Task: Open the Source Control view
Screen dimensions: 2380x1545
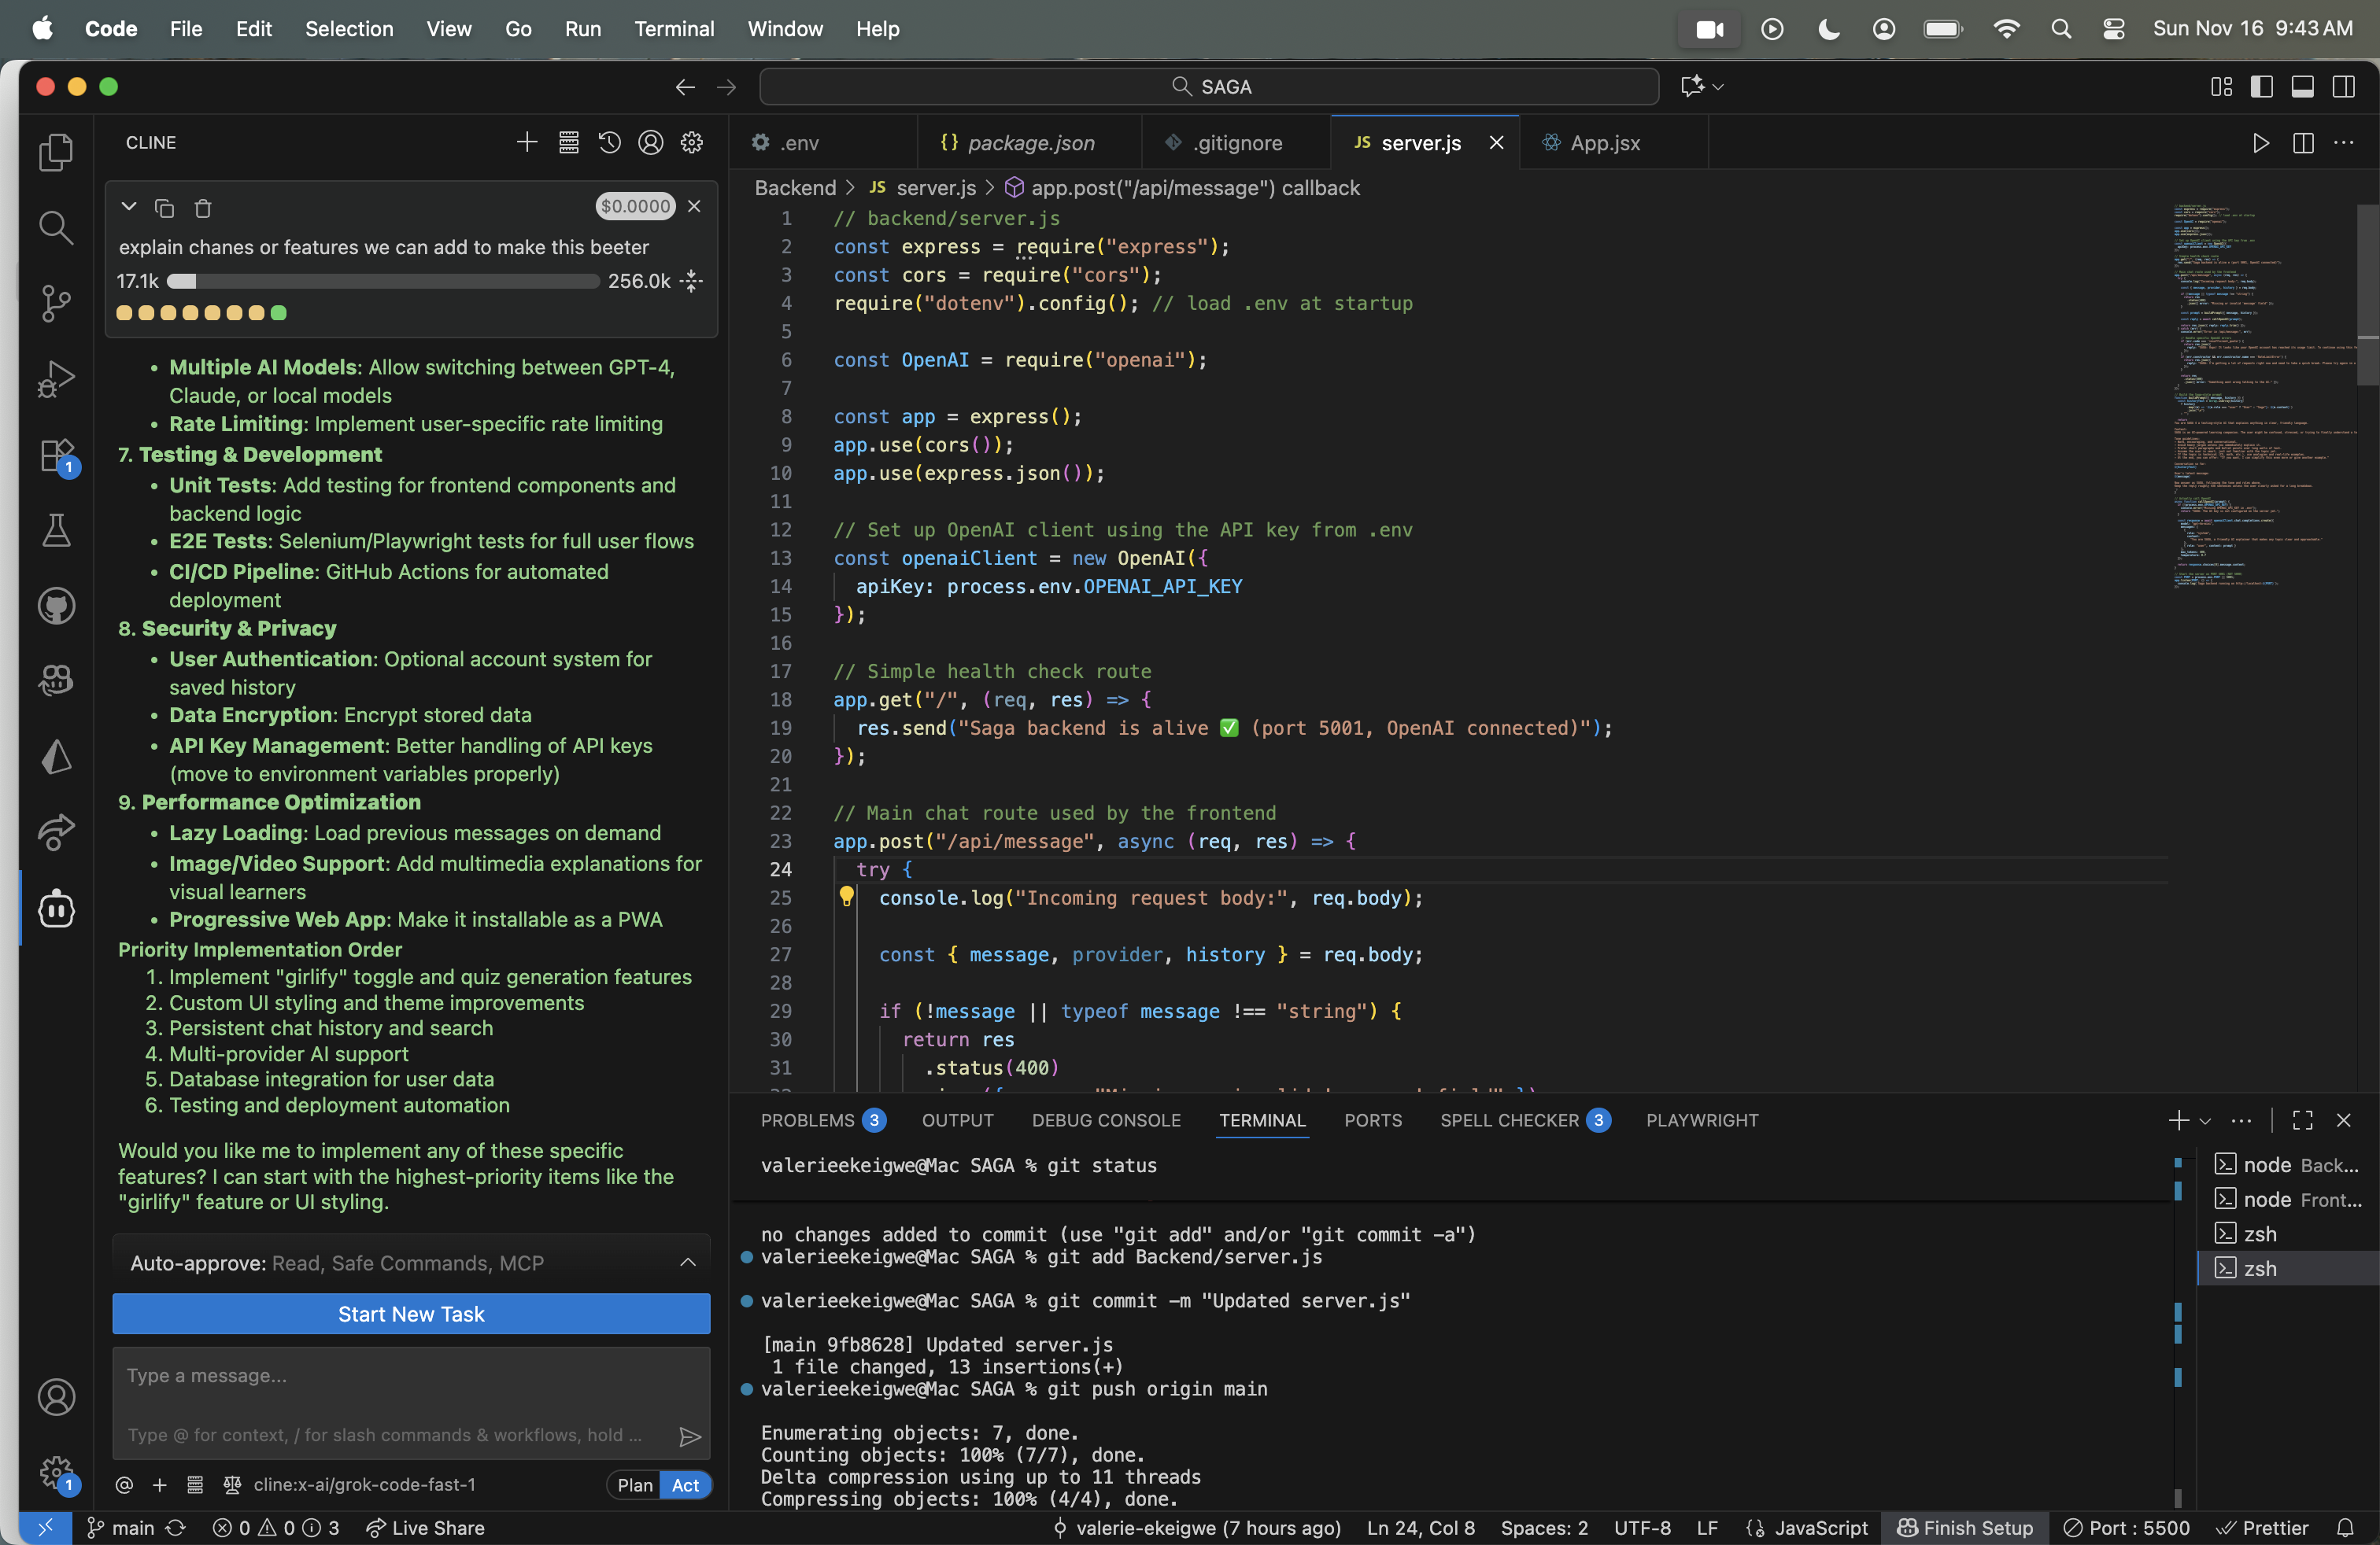Action: pos(56,303)
